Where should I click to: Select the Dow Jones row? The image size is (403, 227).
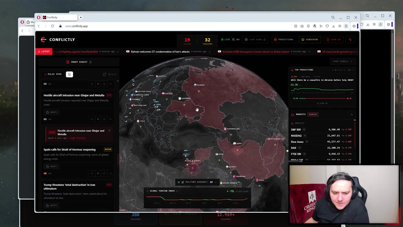[321, 142]
